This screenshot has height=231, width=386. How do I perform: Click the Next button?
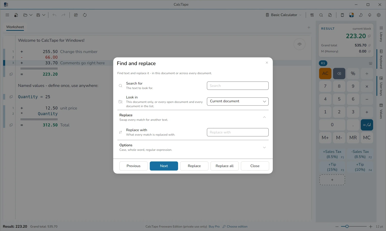[164, 166]
